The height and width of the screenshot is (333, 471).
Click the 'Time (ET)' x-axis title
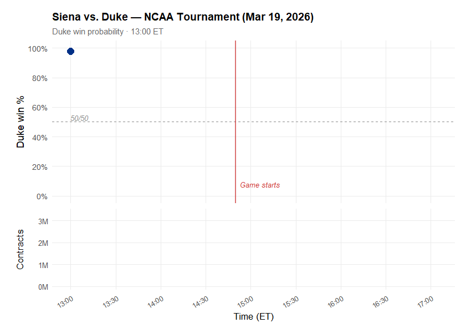[253, 317]
